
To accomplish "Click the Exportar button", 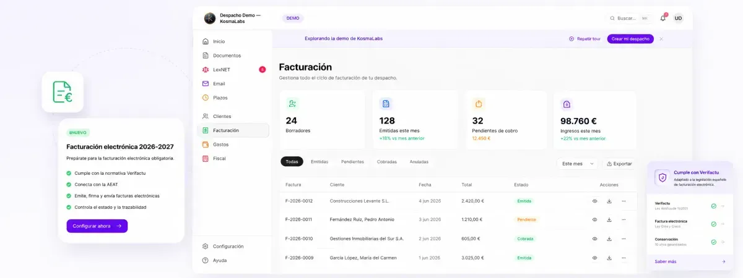I will pyautogui.click(x=619, y=164).
